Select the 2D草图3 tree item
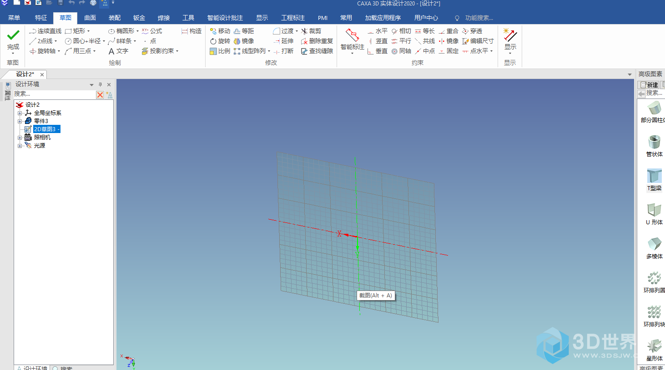 click(x=47, y=129)
